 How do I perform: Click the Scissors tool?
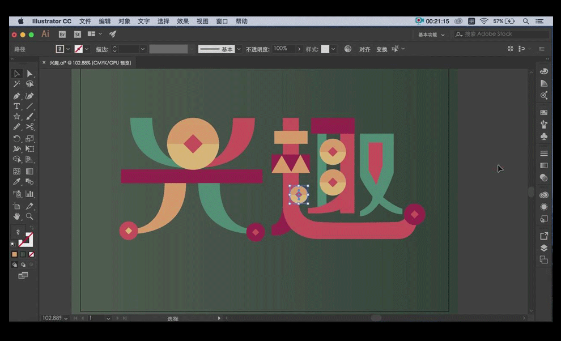coord(29,127)
